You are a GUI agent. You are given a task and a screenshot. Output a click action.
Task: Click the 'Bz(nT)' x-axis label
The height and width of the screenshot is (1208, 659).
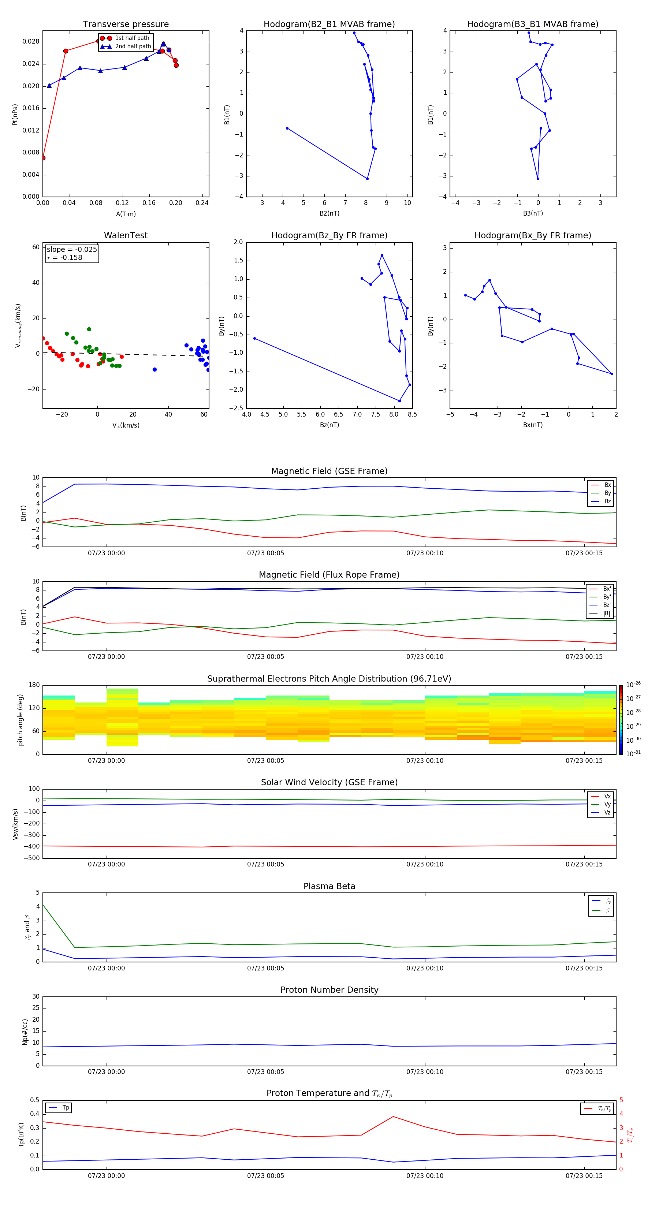click(x=329, y=425)
